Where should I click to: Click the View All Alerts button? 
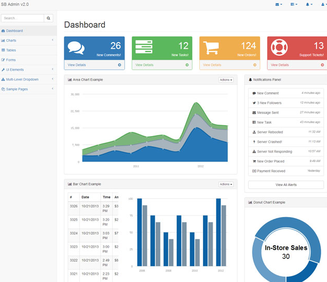coord(286,185)
